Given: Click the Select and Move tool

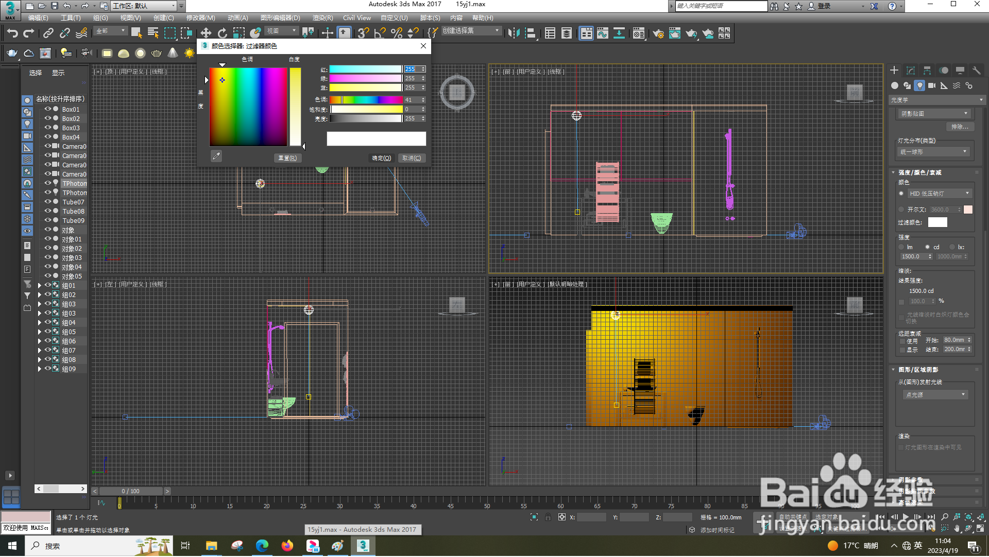Looking at the screenshot, I should (x=206, y=33).
